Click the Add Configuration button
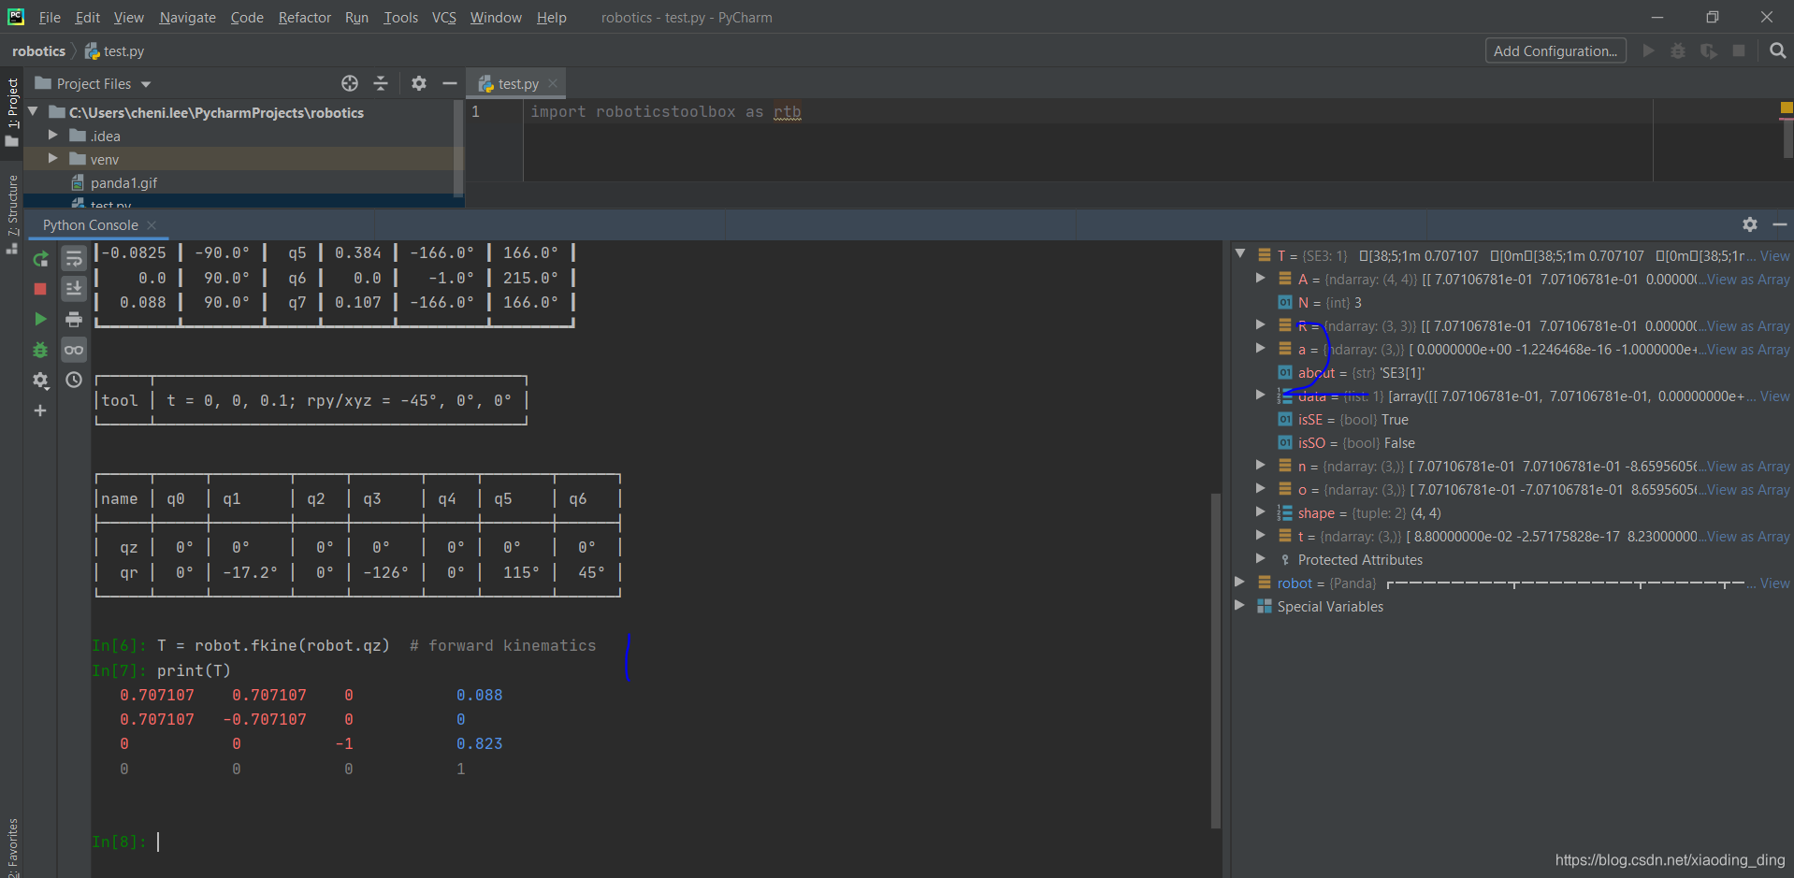 1555,50
